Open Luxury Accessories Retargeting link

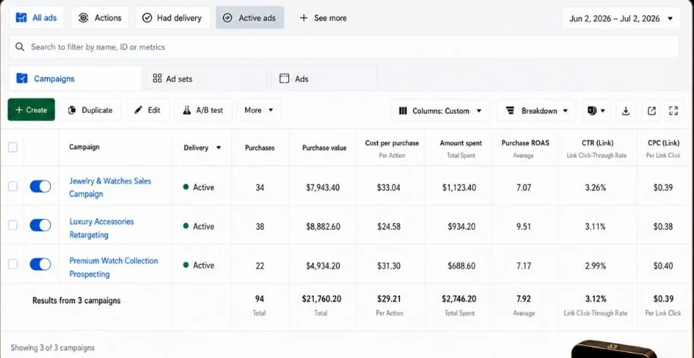pyautogui.click(x=102, y=228)
